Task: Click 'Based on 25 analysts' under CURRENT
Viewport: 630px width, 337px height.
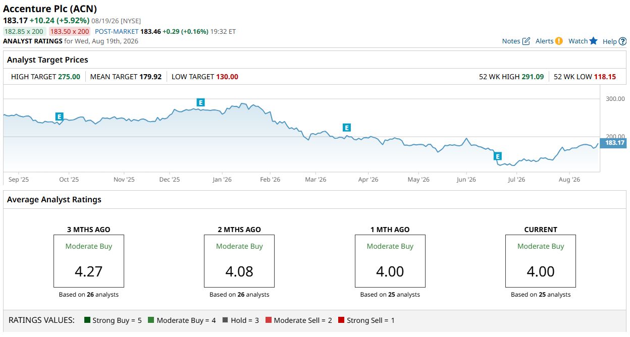Action: (x=541, y=295)
